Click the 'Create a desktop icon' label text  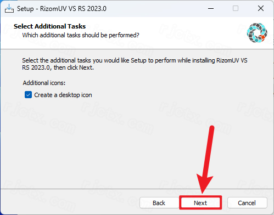[63, 95]
